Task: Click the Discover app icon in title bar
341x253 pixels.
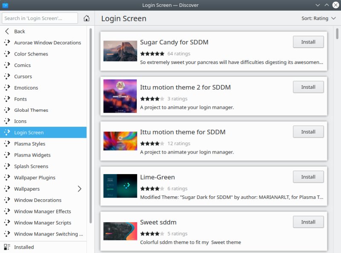Action: [6, 5]
